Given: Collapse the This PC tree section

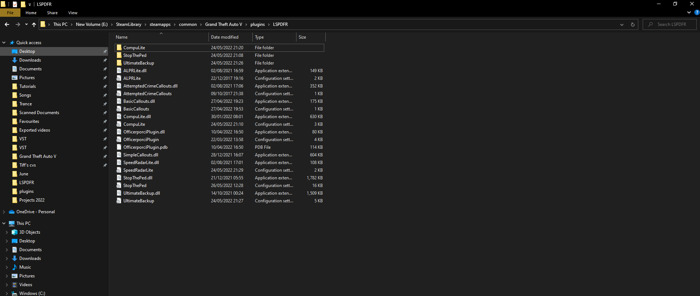Looking at the screenshot, I should coord(4,223).
